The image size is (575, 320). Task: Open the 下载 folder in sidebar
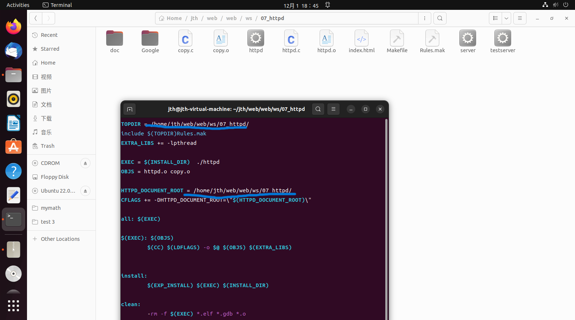pyautogui.click(x=61, y=118)
